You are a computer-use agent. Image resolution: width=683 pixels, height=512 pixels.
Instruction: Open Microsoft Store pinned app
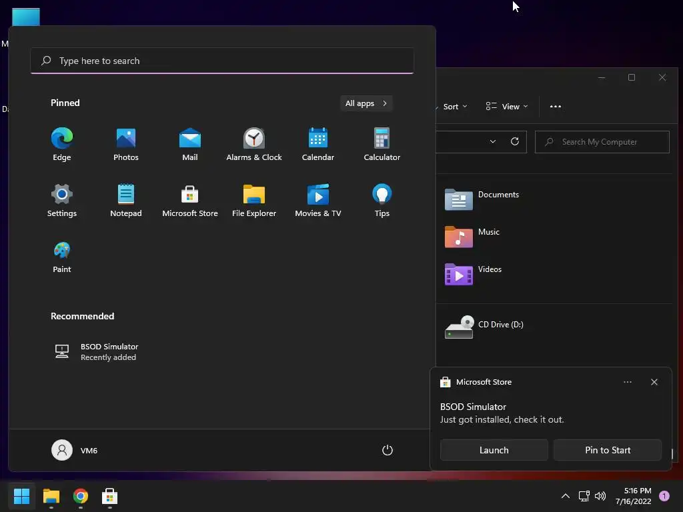(190, 201)
